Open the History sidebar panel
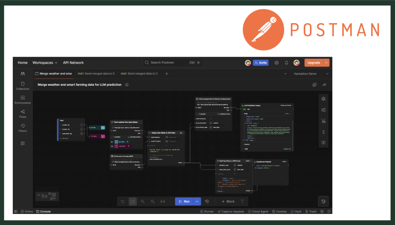 coord(23,128)
